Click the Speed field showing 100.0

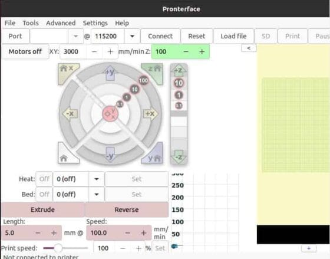pos(103,233)
